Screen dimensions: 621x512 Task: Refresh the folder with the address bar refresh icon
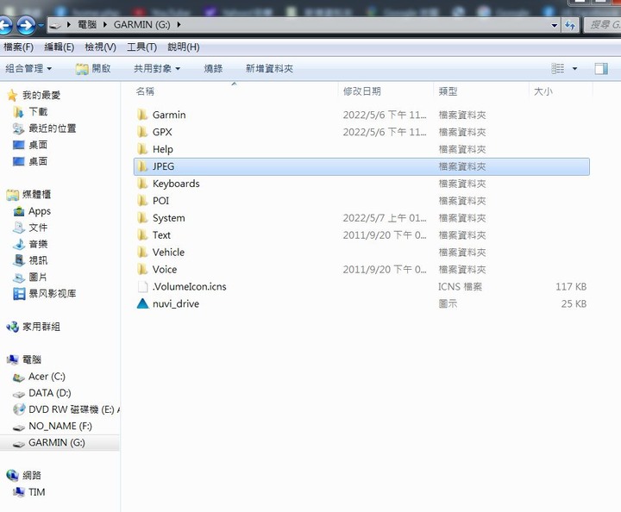570,25
